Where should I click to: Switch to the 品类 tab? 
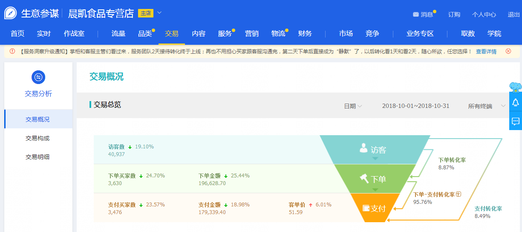click(145, 33)
